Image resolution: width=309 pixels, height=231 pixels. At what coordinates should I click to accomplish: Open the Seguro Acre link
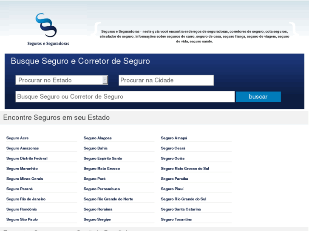click(x=17, y=138)
